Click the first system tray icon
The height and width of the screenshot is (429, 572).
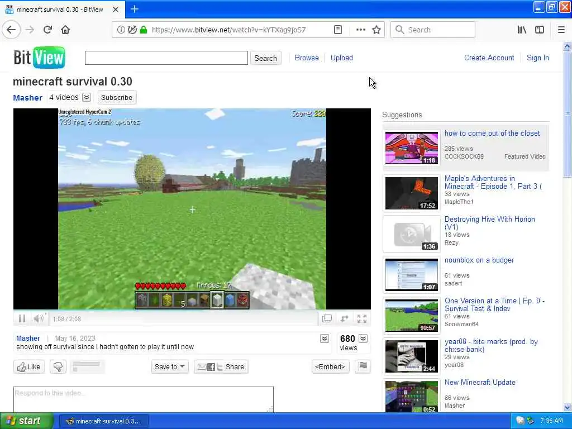(x=520, y=421)
